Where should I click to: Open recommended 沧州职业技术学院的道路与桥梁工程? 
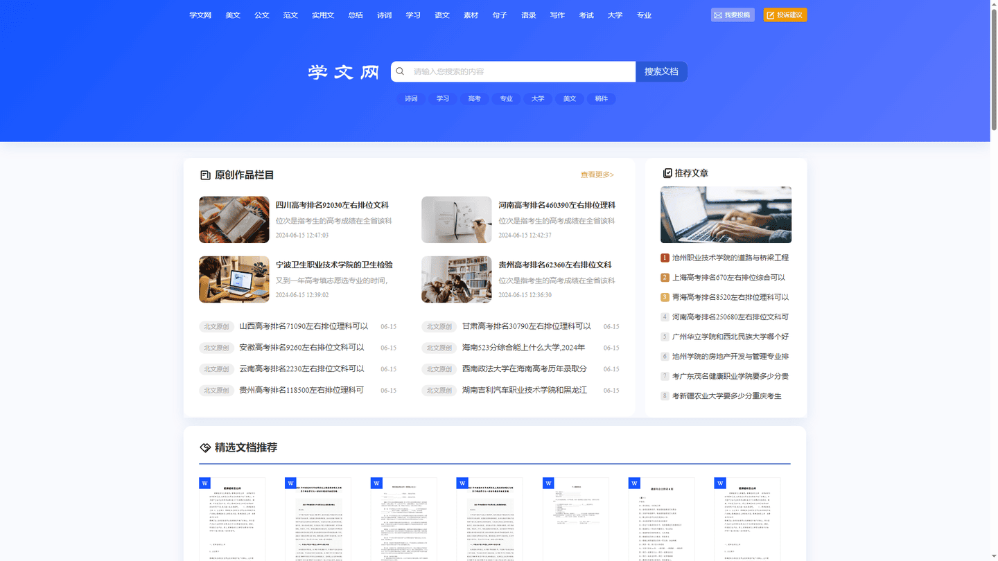730,258
